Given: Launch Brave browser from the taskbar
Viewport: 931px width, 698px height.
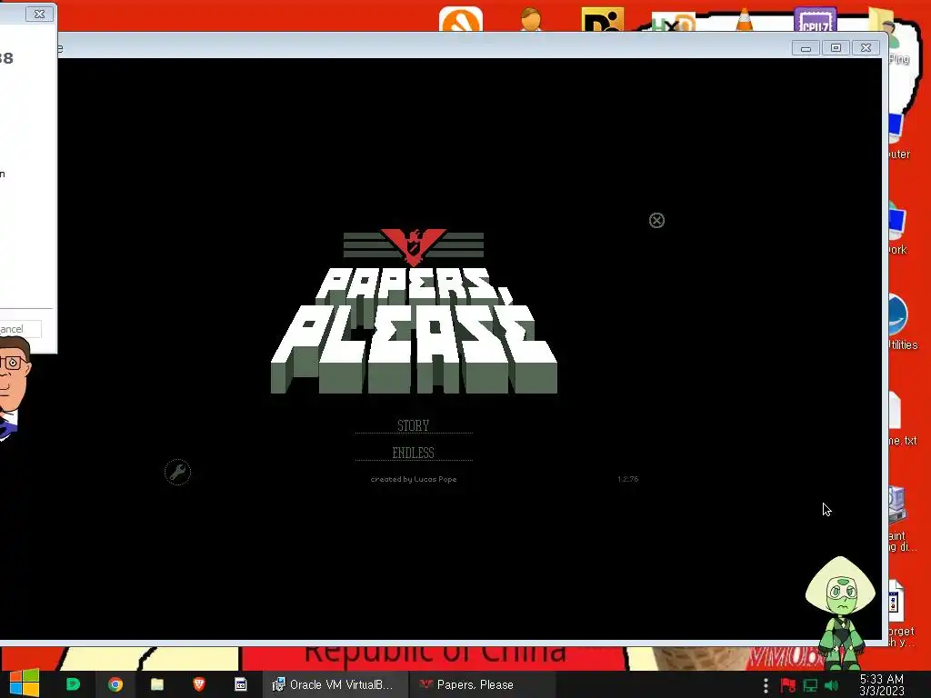Looking at the screenshot, I should coord(199,684).
